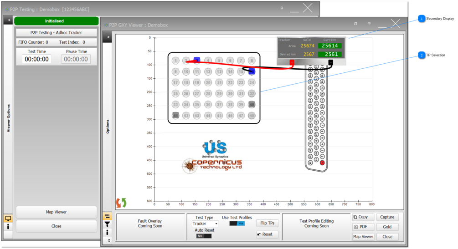
Task: Select the blue test point 3 marker
Action: click(197, 60)
